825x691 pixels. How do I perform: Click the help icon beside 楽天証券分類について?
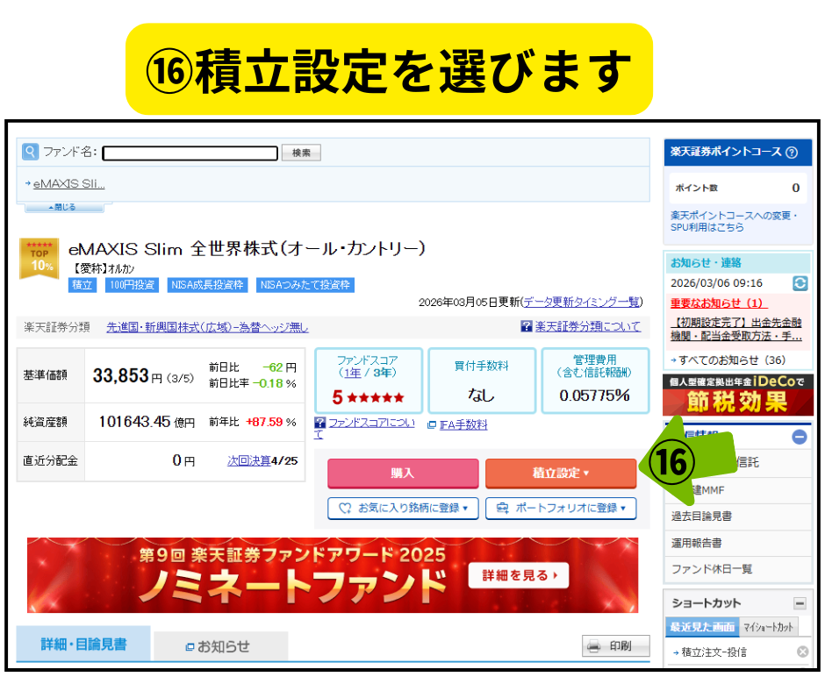tap(526, 326)
